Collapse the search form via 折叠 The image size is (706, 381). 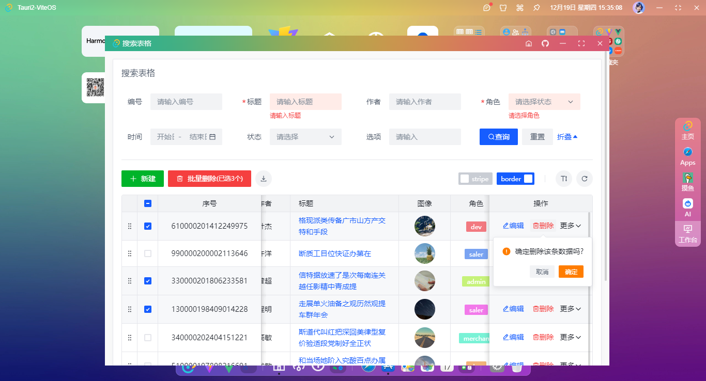(567, 136)
